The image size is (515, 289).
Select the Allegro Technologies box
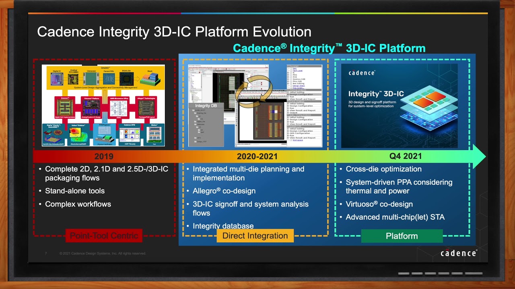(x=146, y=108)
